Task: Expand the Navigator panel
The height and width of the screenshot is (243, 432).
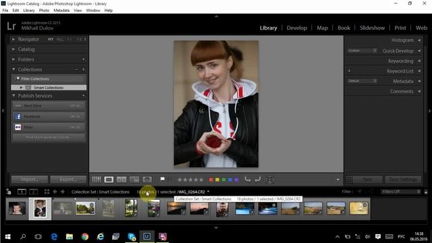Action: [13, 39]
